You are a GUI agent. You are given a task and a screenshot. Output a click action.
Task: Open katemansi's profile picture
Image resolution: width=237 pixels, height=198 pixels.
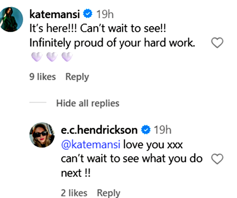pos(11,19)
